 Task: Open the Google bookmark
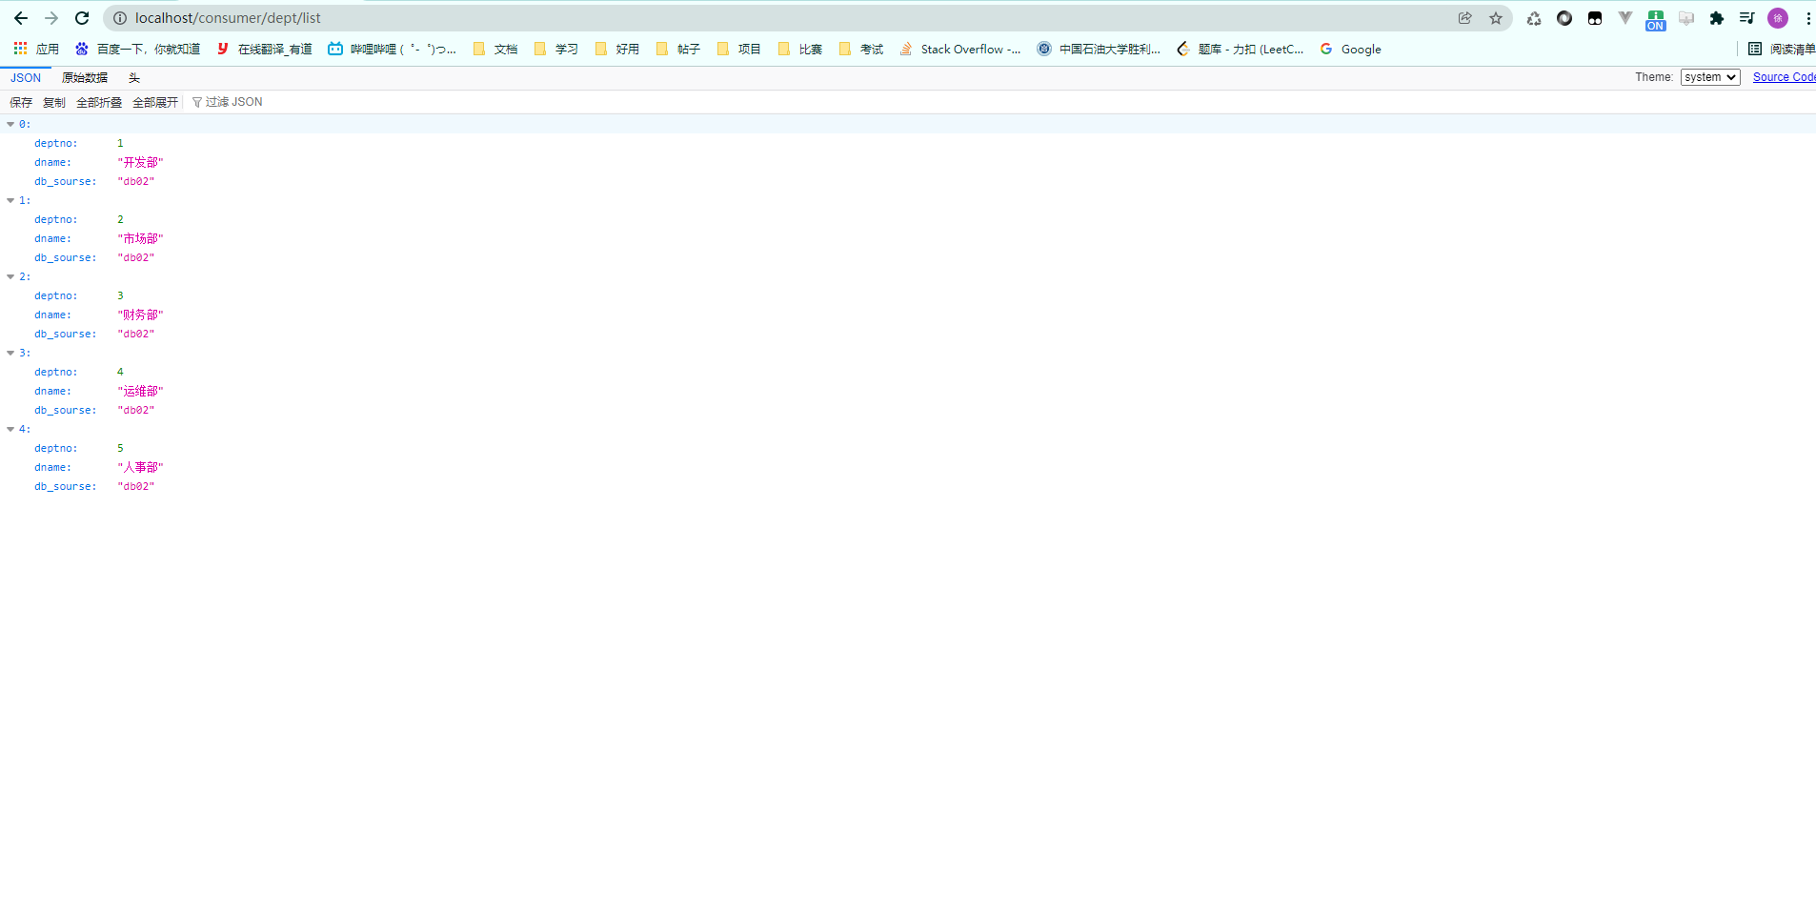pos(1350,49)
